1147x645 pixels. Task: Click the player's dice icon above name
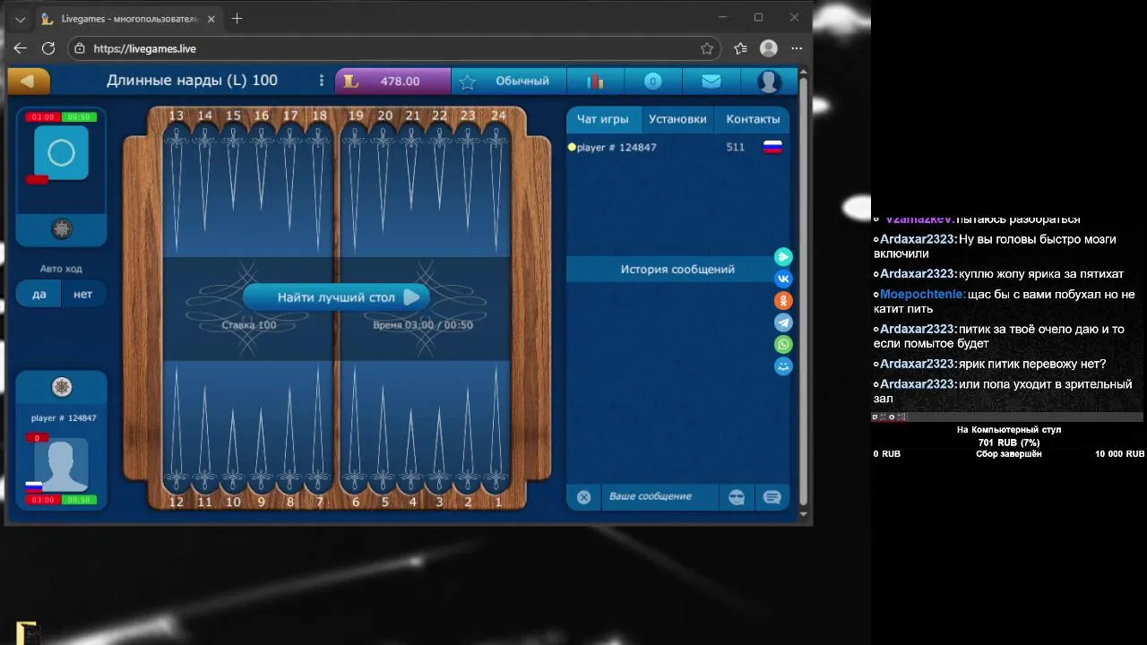pyautogui.click(x=61, y=387)
